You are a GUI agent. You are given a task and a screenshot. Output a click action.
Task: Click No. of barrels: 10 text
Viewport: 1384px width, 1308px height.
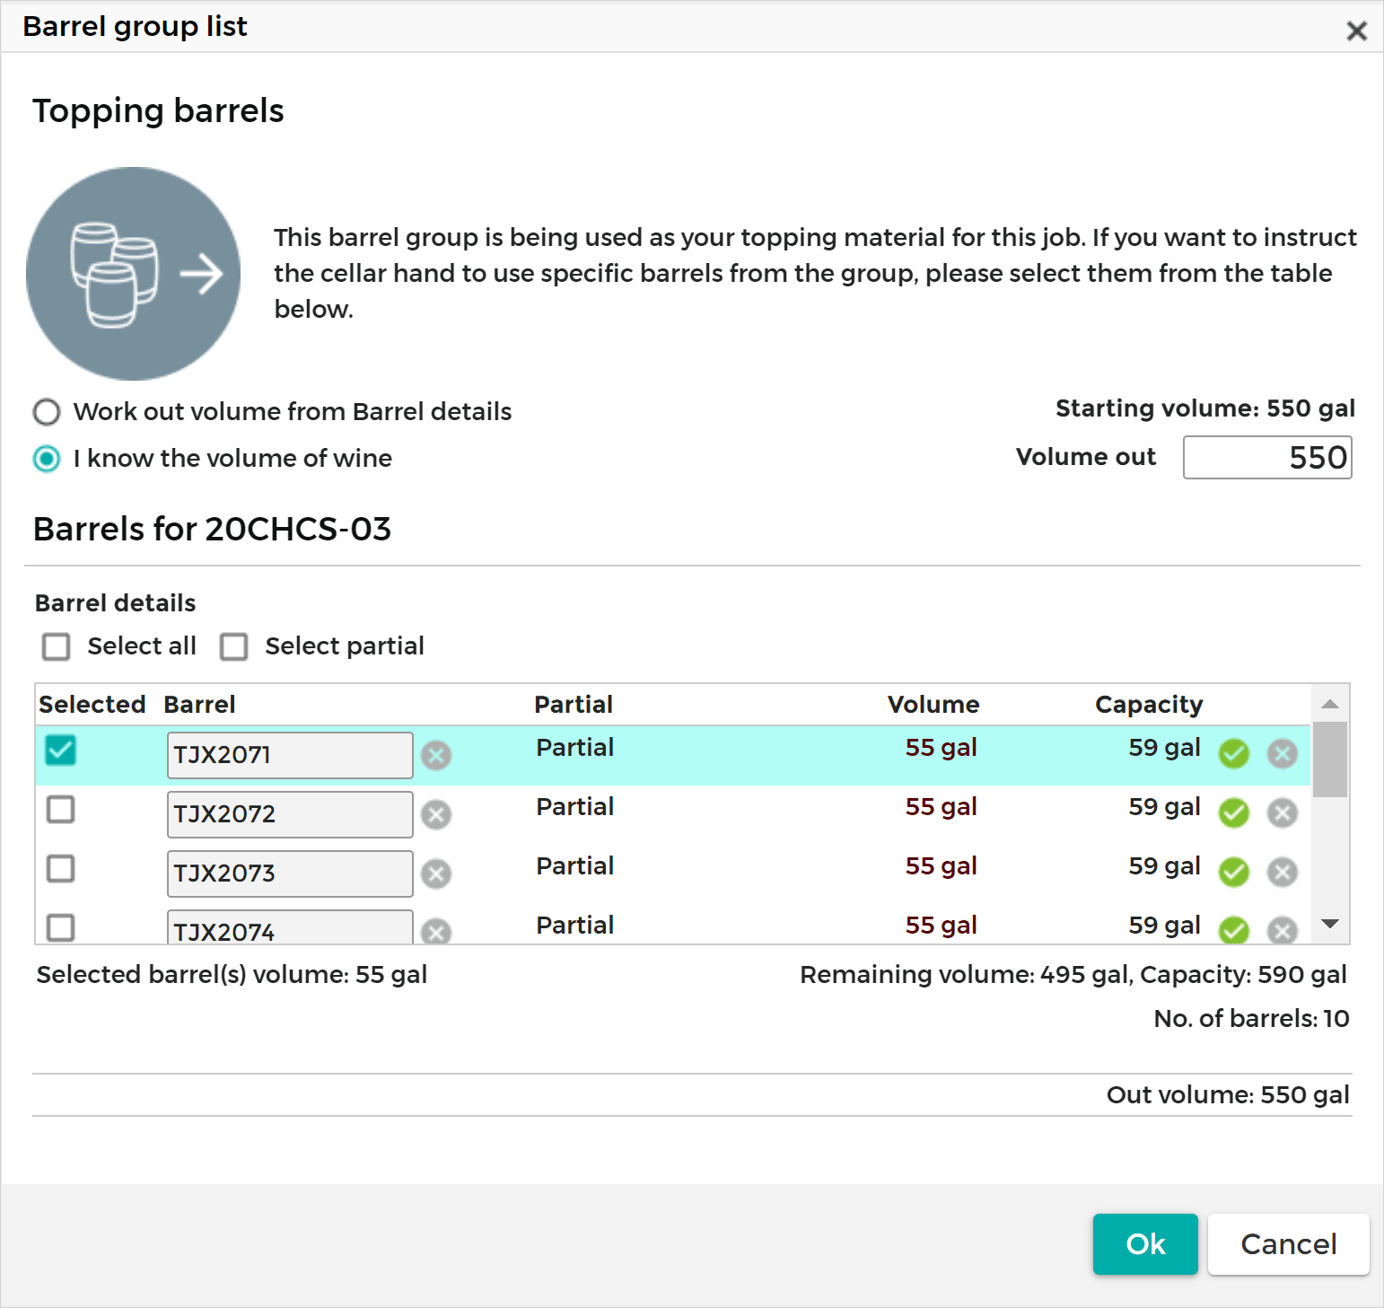tap(1251, 1019)
